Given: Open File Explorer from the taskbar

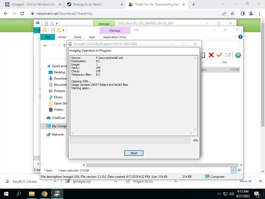Looking at the screenshot, I should 32,194.
